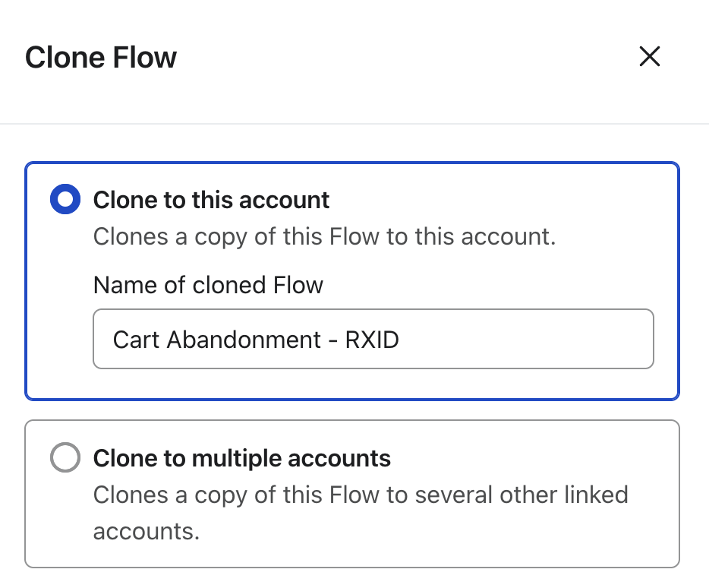Click the 'Name of cloned Flow' field label
This screenshot has width=709, height=585.
(208, 285)
